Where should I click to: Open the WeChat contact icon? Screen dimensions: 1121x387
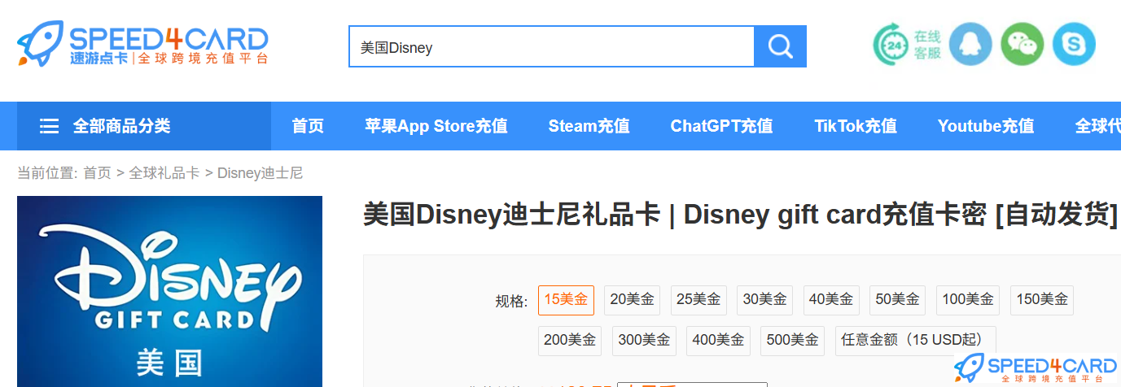pyautogui.click(x=1022, y=45)
